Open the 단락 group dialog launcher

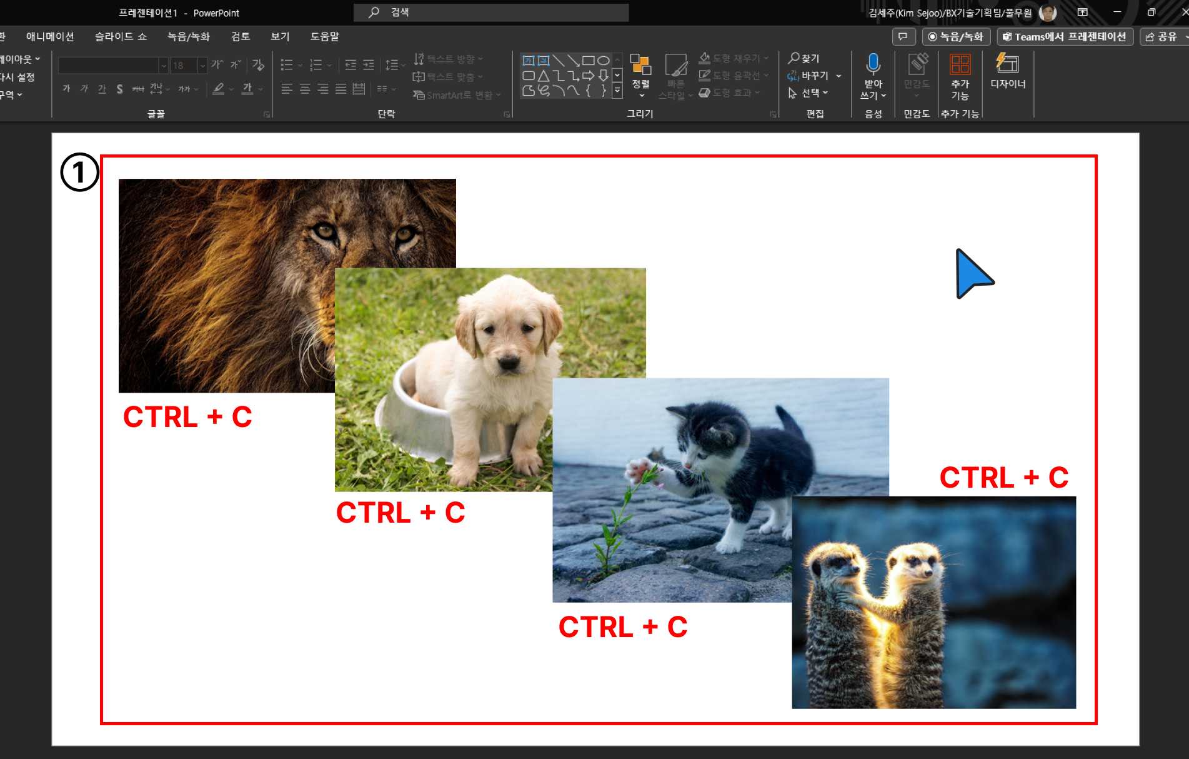tap(507, 114)
